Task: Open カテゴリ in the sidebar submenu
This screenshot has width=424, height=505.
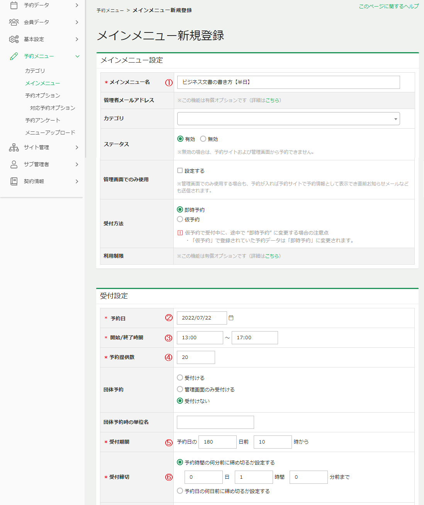Action: coord(35,71)
